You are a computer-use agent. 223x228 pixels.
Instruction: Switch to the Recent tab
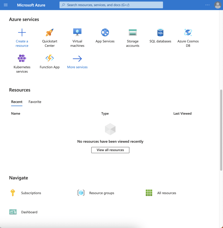tap(17, 102)
